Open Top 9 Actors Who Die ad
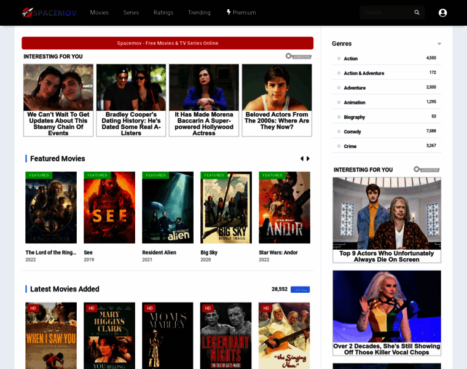 (387, 220)
